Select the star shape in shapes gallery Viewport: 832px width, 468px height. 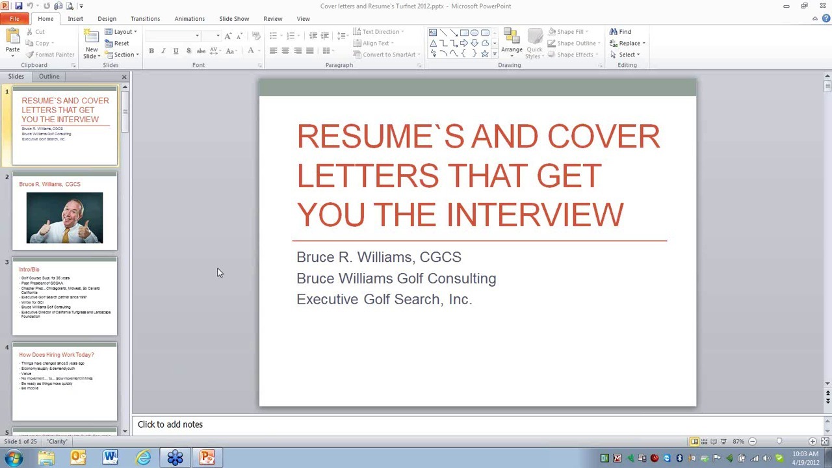click(x=484, y=54)
